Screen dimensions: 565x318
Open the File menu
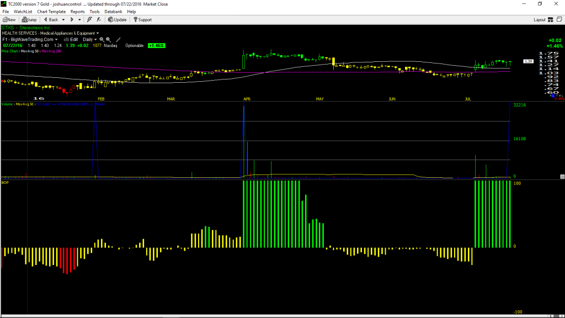tap(6, 12)
